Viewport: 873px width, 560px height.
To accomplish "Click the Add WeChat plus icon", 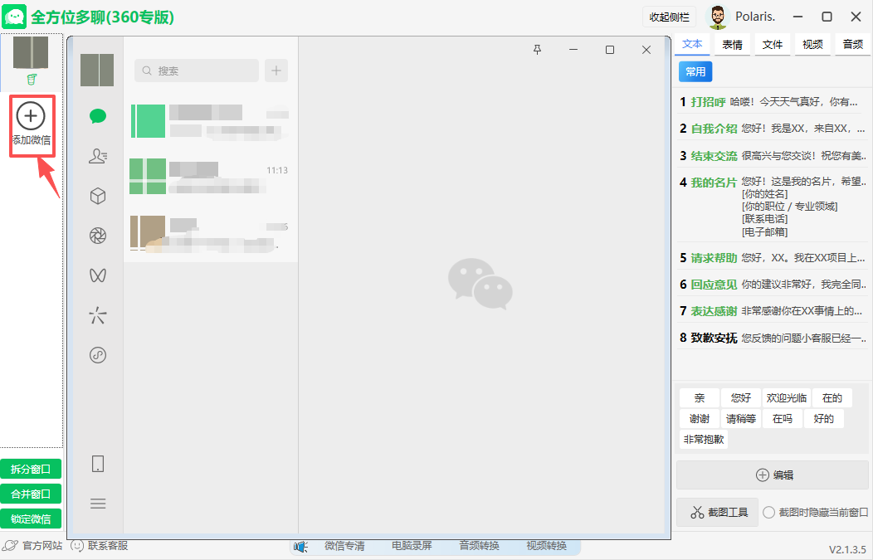I will click(x=31, y=117).
